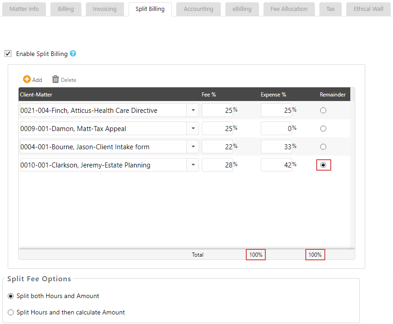Click the orange Add plus icon

pyautogui.click(x=27, y=80)
